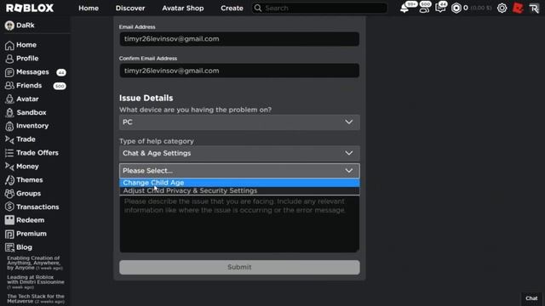The width and height of the screenshot is (545, 306).
Task: Collapse the Please Select dropdown
Action: pyautogui.click(x=239, y=171)
